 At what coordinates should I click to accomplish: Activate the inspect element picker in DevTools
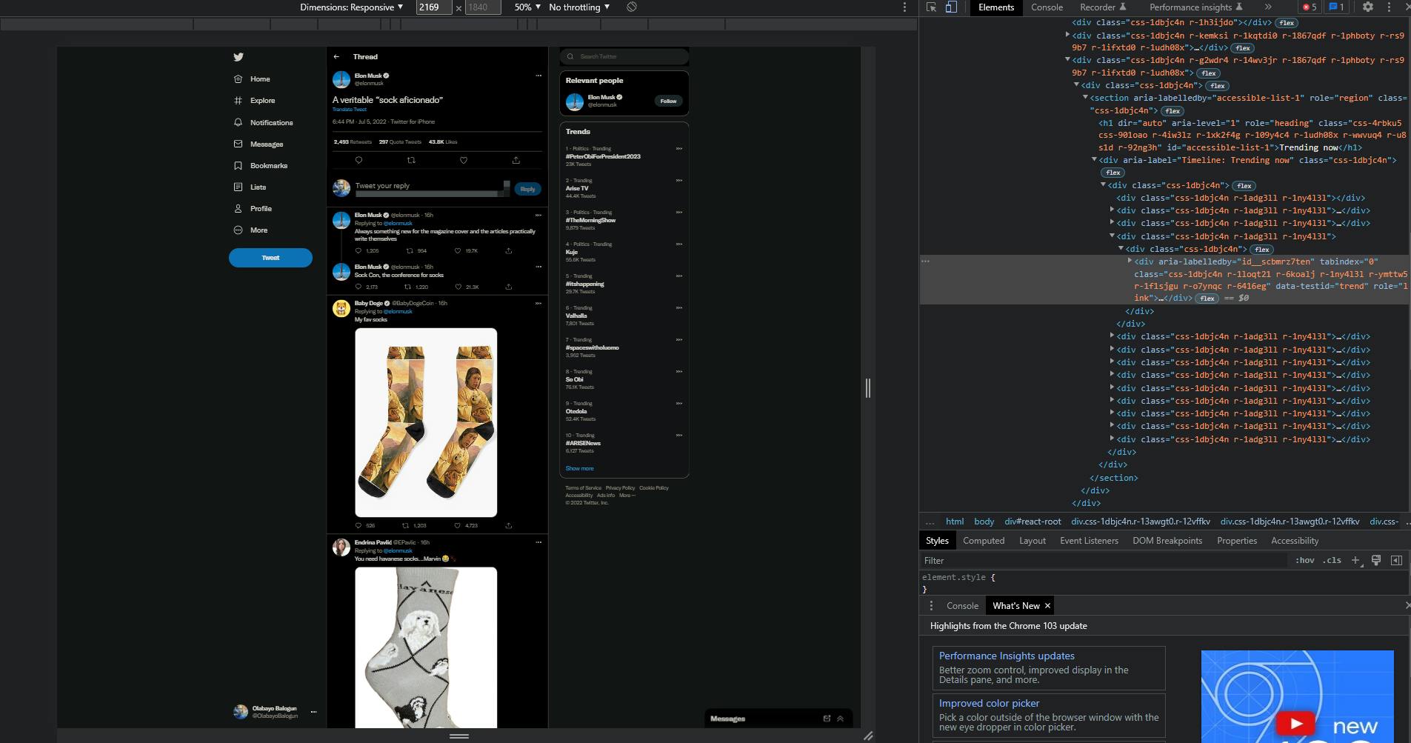[932, 7]
